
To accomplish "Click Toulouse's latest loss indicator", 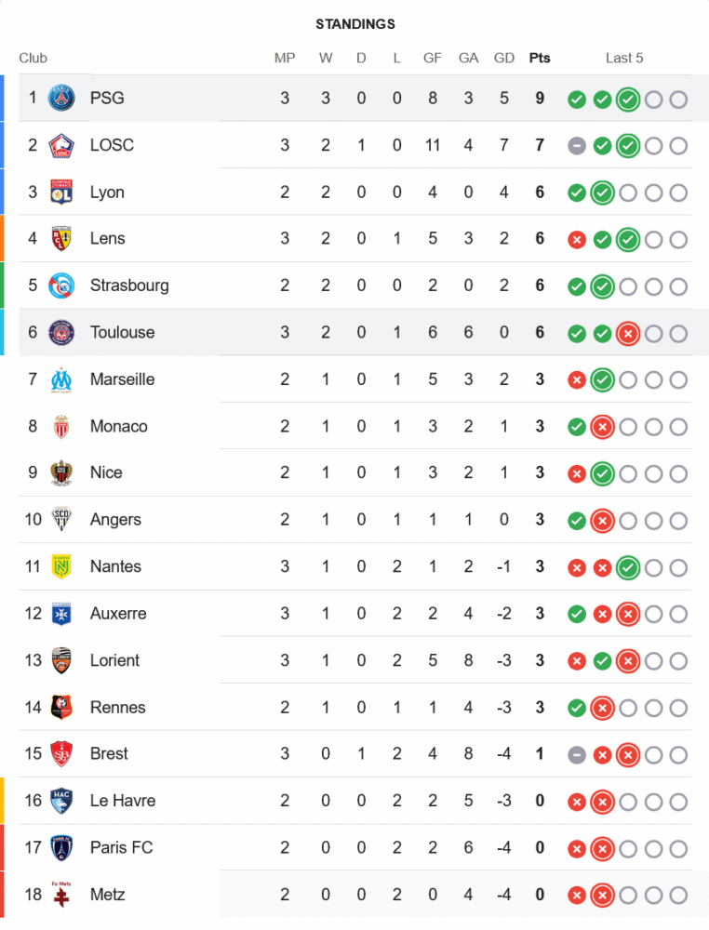I will 628,333.
